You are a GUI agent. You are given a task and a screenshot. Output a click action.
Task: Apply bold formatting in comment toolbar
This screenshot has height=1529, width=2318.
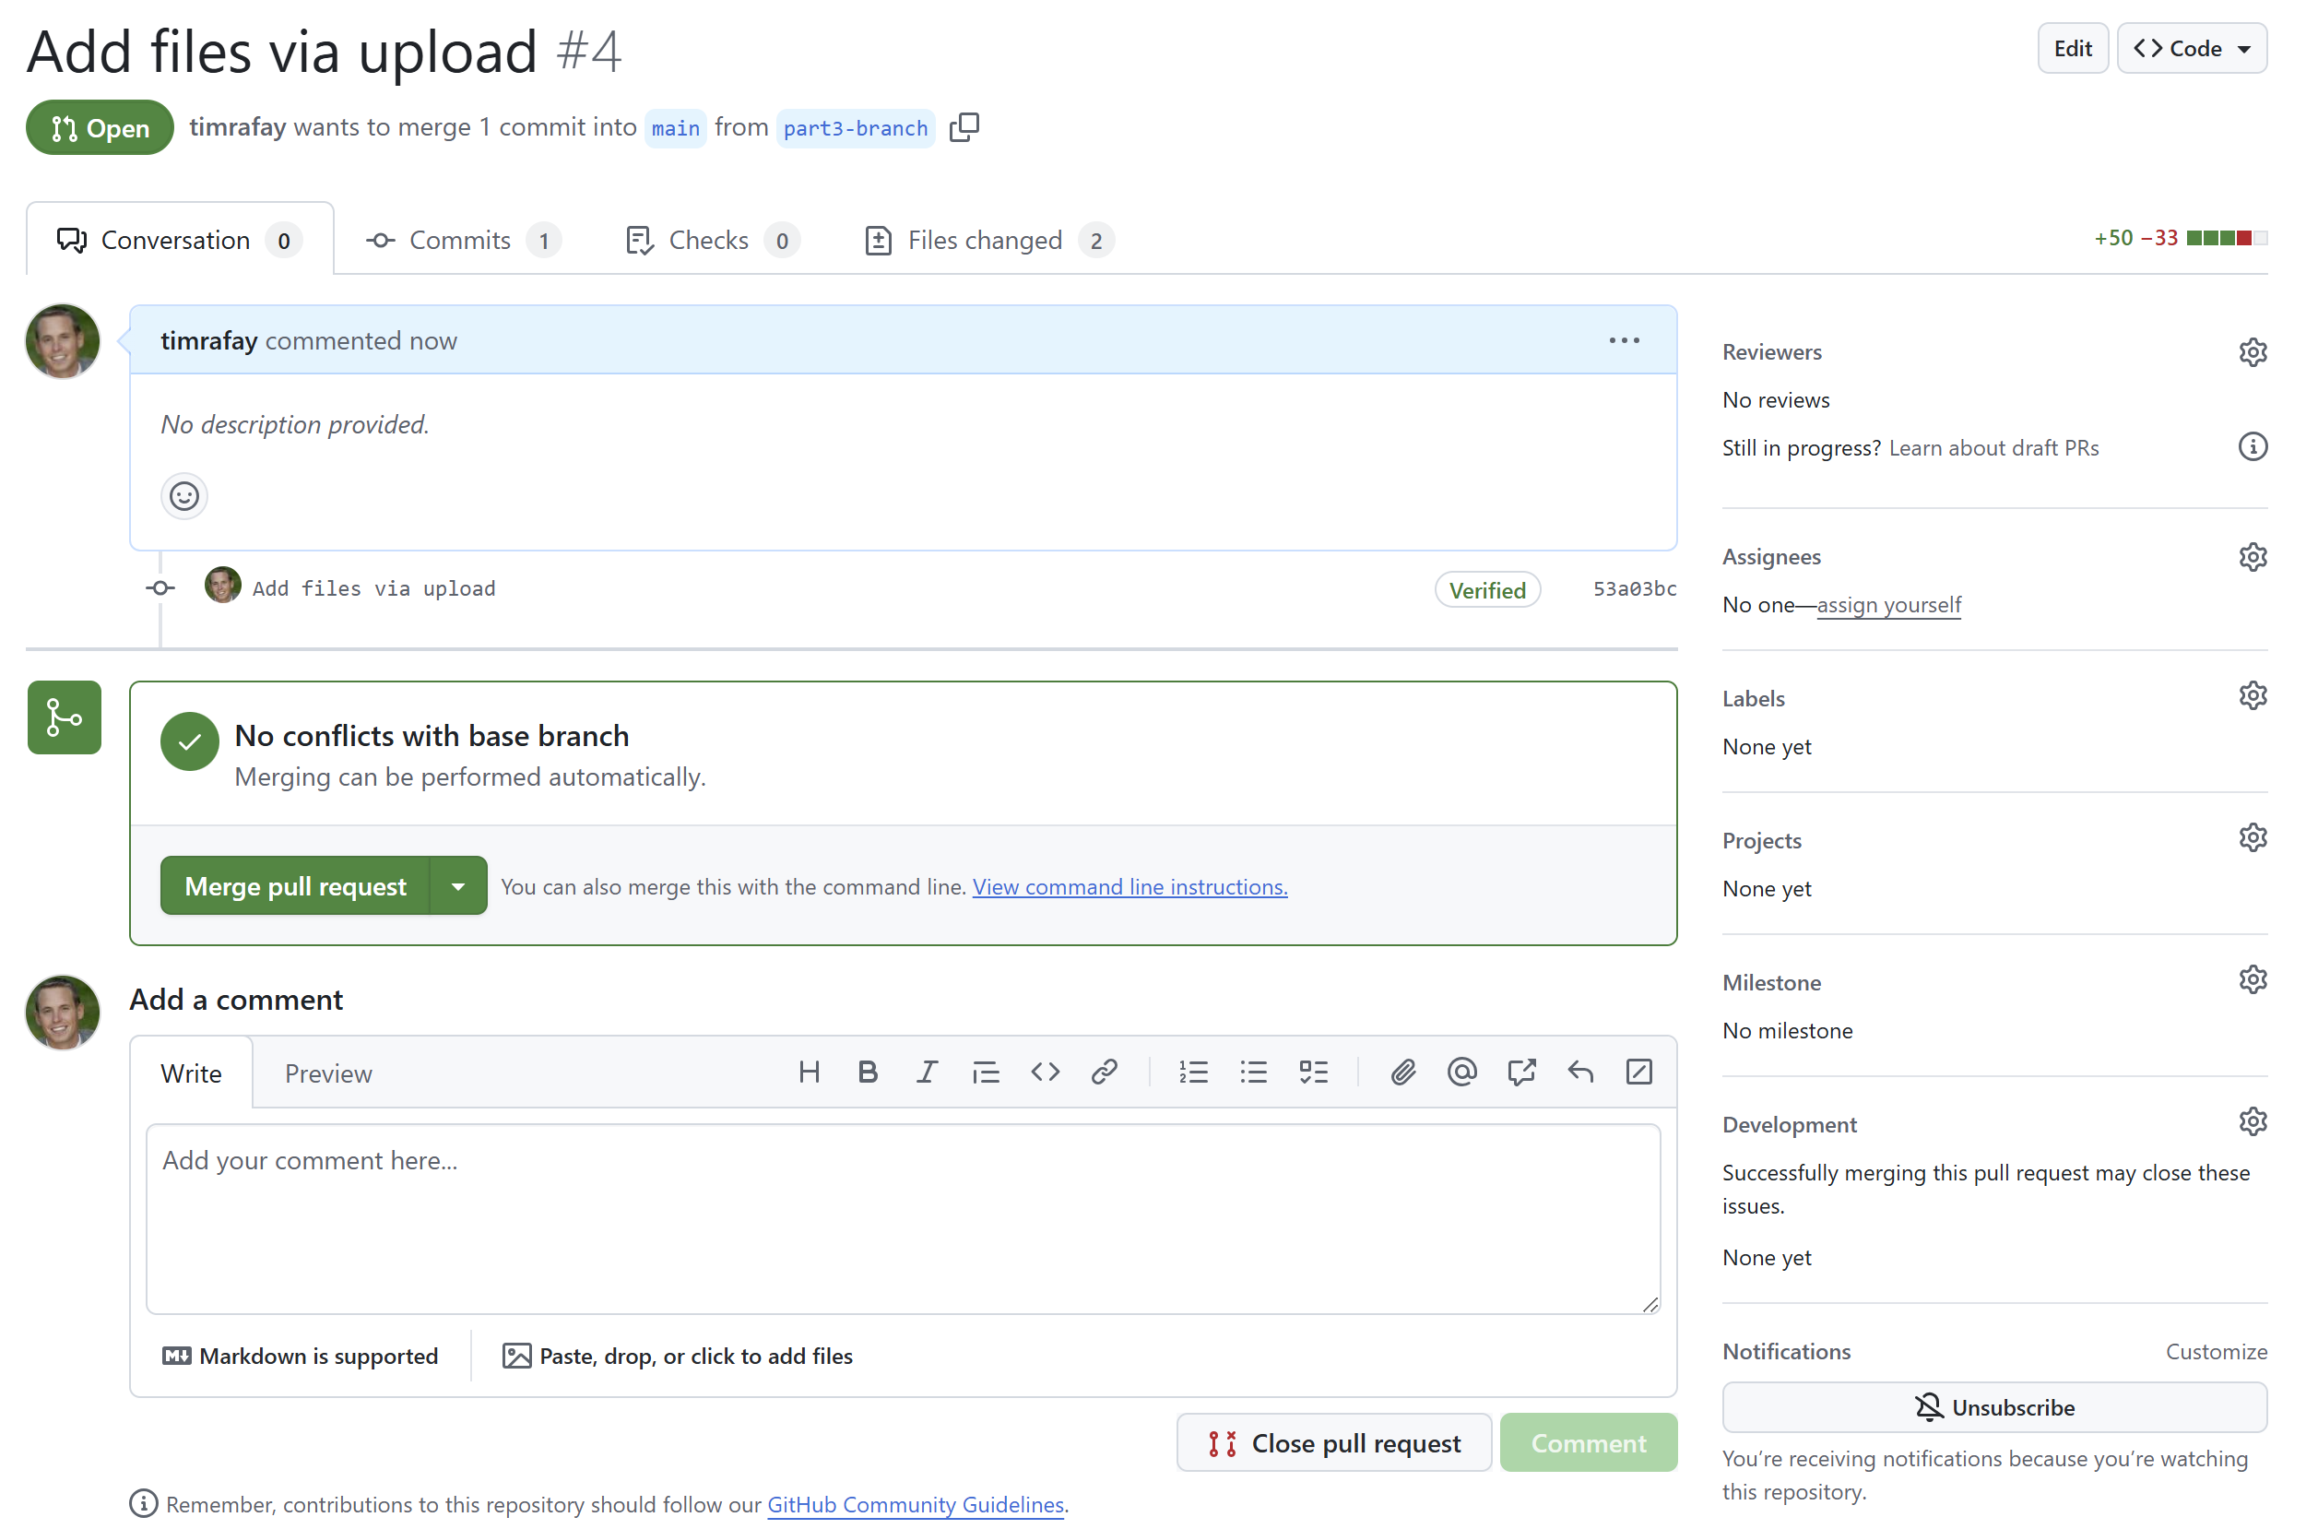point(867,1073)
